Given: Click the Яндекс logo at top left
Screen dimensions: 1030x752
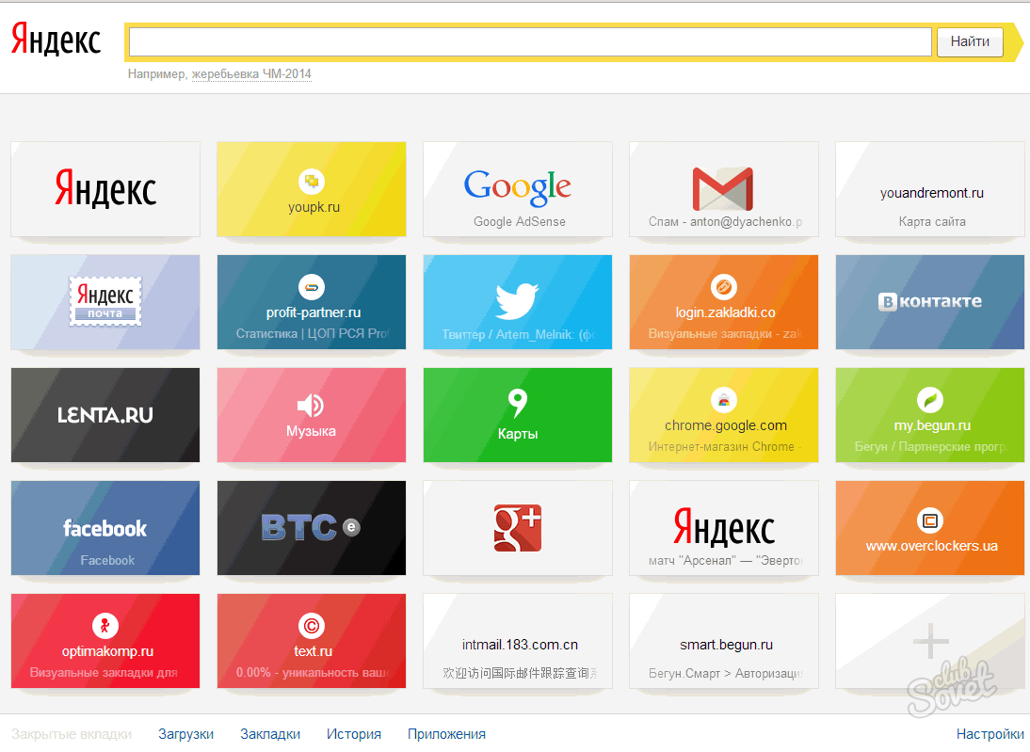Looking at the screenshot, I should [x=56, y=40].
